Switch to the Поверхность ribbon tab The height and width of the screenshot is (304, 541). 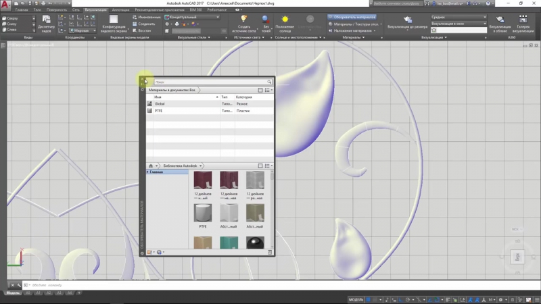(x=57, y=9)
